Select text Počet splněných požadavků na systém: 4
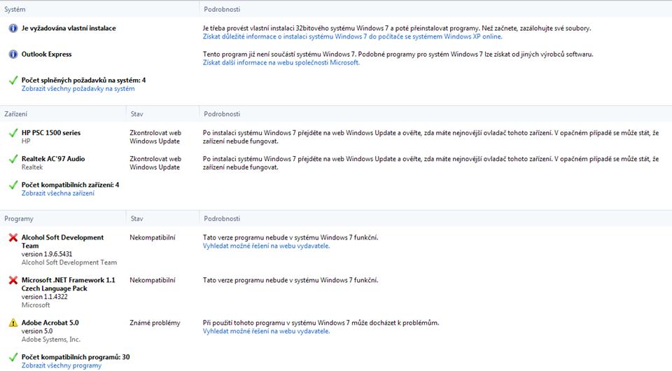Viewport: 672px width, 371px height. coord(83,80)
